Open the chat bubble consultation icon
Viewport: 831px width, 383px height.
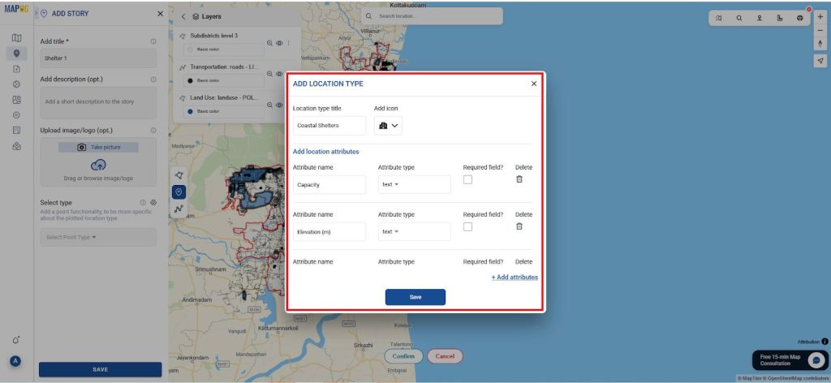point(815,360)
